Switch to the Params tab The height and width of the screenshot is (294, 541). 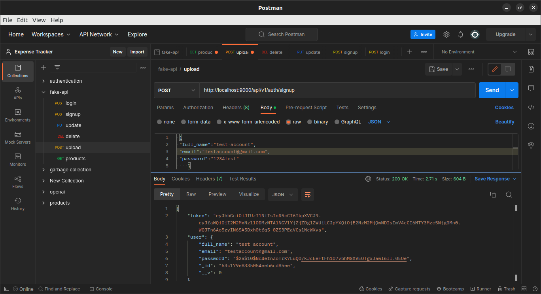[165, 108]
